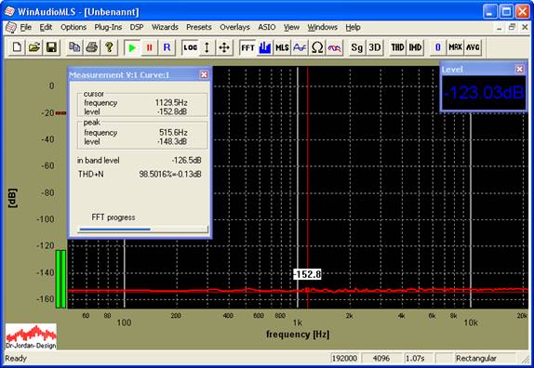Toggle THD measurement
The height and width of the screenshot is (368, 534).
(x=397, y=47)
